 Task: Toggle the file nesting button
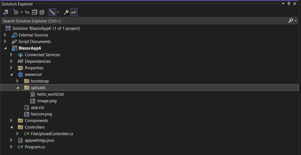tap(52, 12)
